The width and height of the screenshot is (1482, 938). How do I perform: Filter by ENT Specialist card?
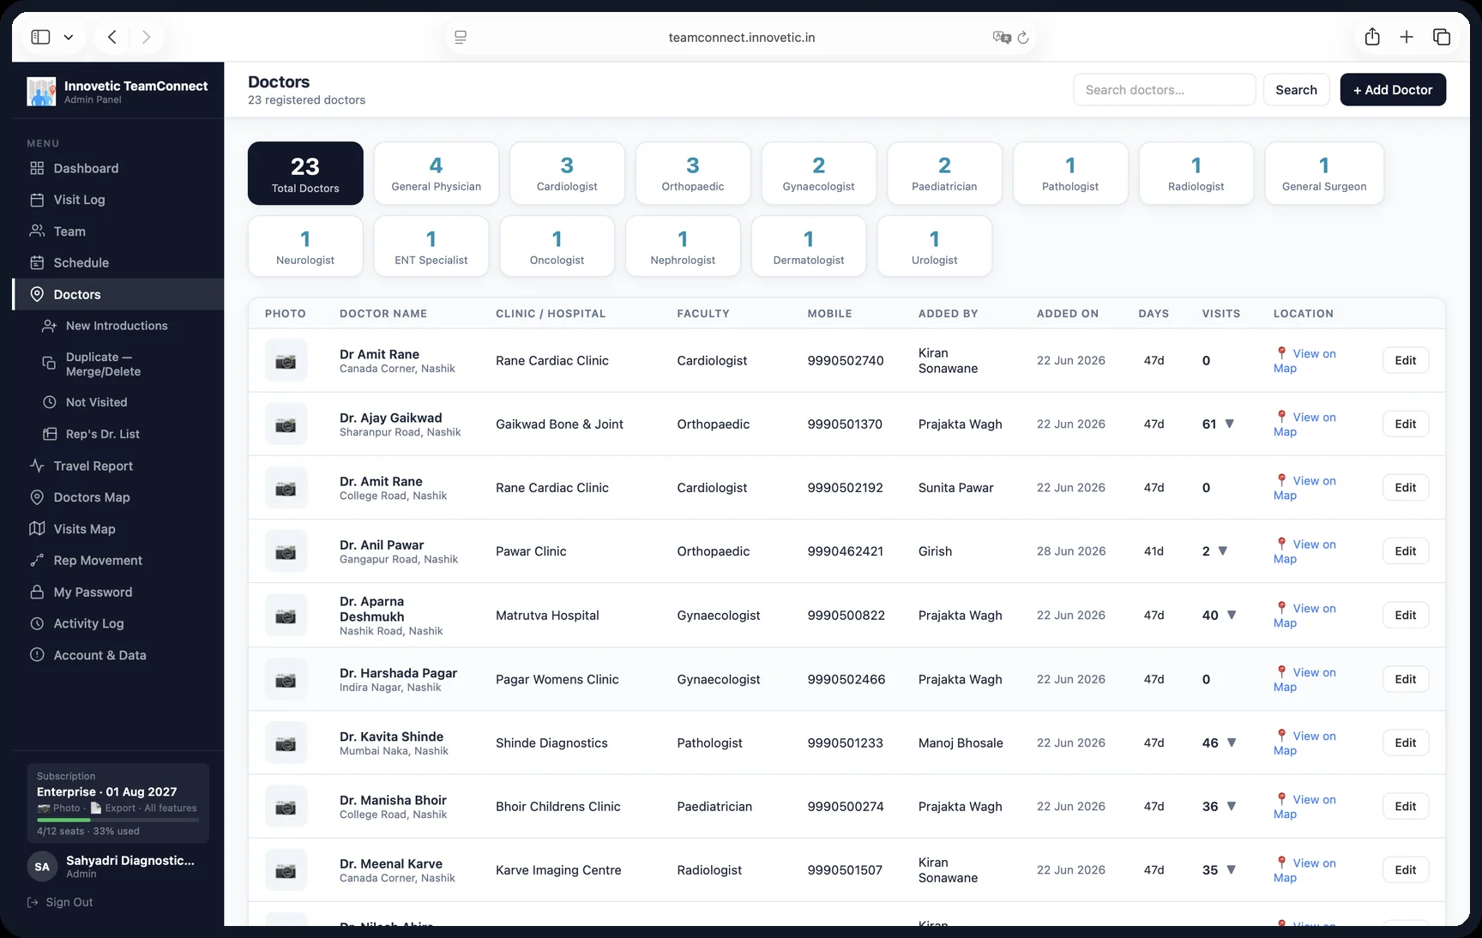431,246
